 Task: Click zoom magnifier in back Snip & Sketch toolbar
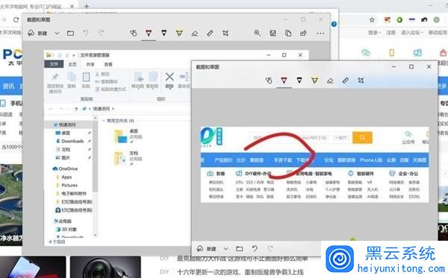257,33
